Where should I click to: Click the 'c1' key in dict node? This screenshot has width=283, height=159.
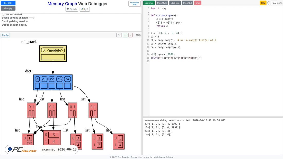click(44, 79)
